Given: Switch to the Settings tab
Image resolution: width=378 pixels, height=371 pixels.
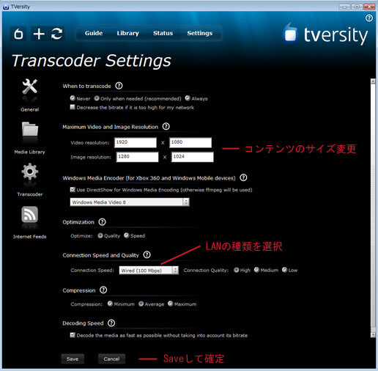Looking at the screenshot, I should pos(200,33).
